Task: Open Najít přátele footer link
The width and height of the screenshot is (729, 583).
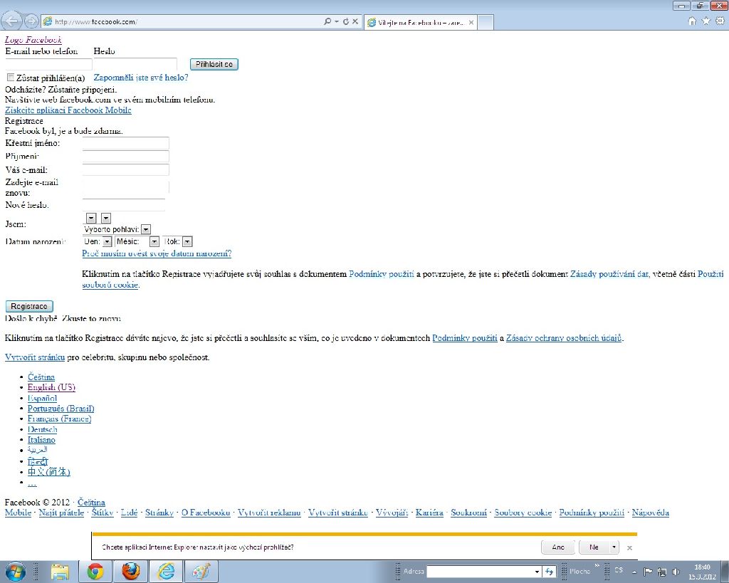Action: pyautogui.click(x=61, y=513)
